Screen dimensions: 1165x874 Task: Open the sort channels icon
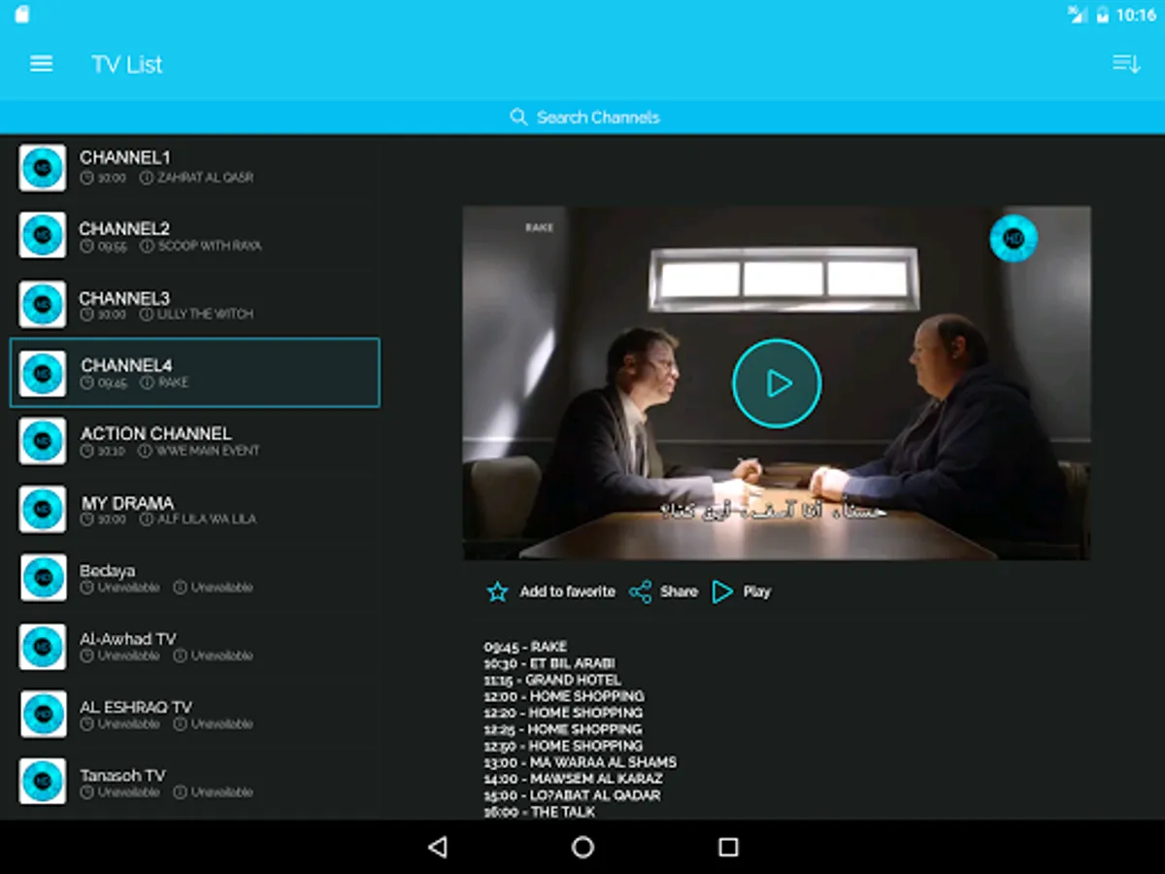1126,64
